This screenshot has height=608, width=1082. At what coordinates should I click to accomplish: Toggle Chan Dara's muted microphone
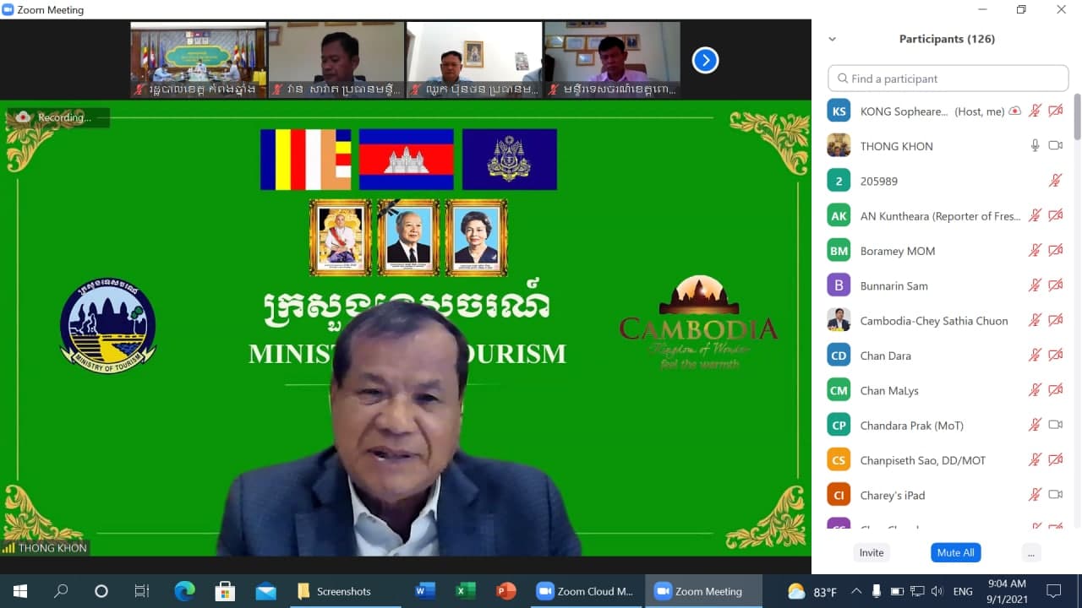(1035, 356)
